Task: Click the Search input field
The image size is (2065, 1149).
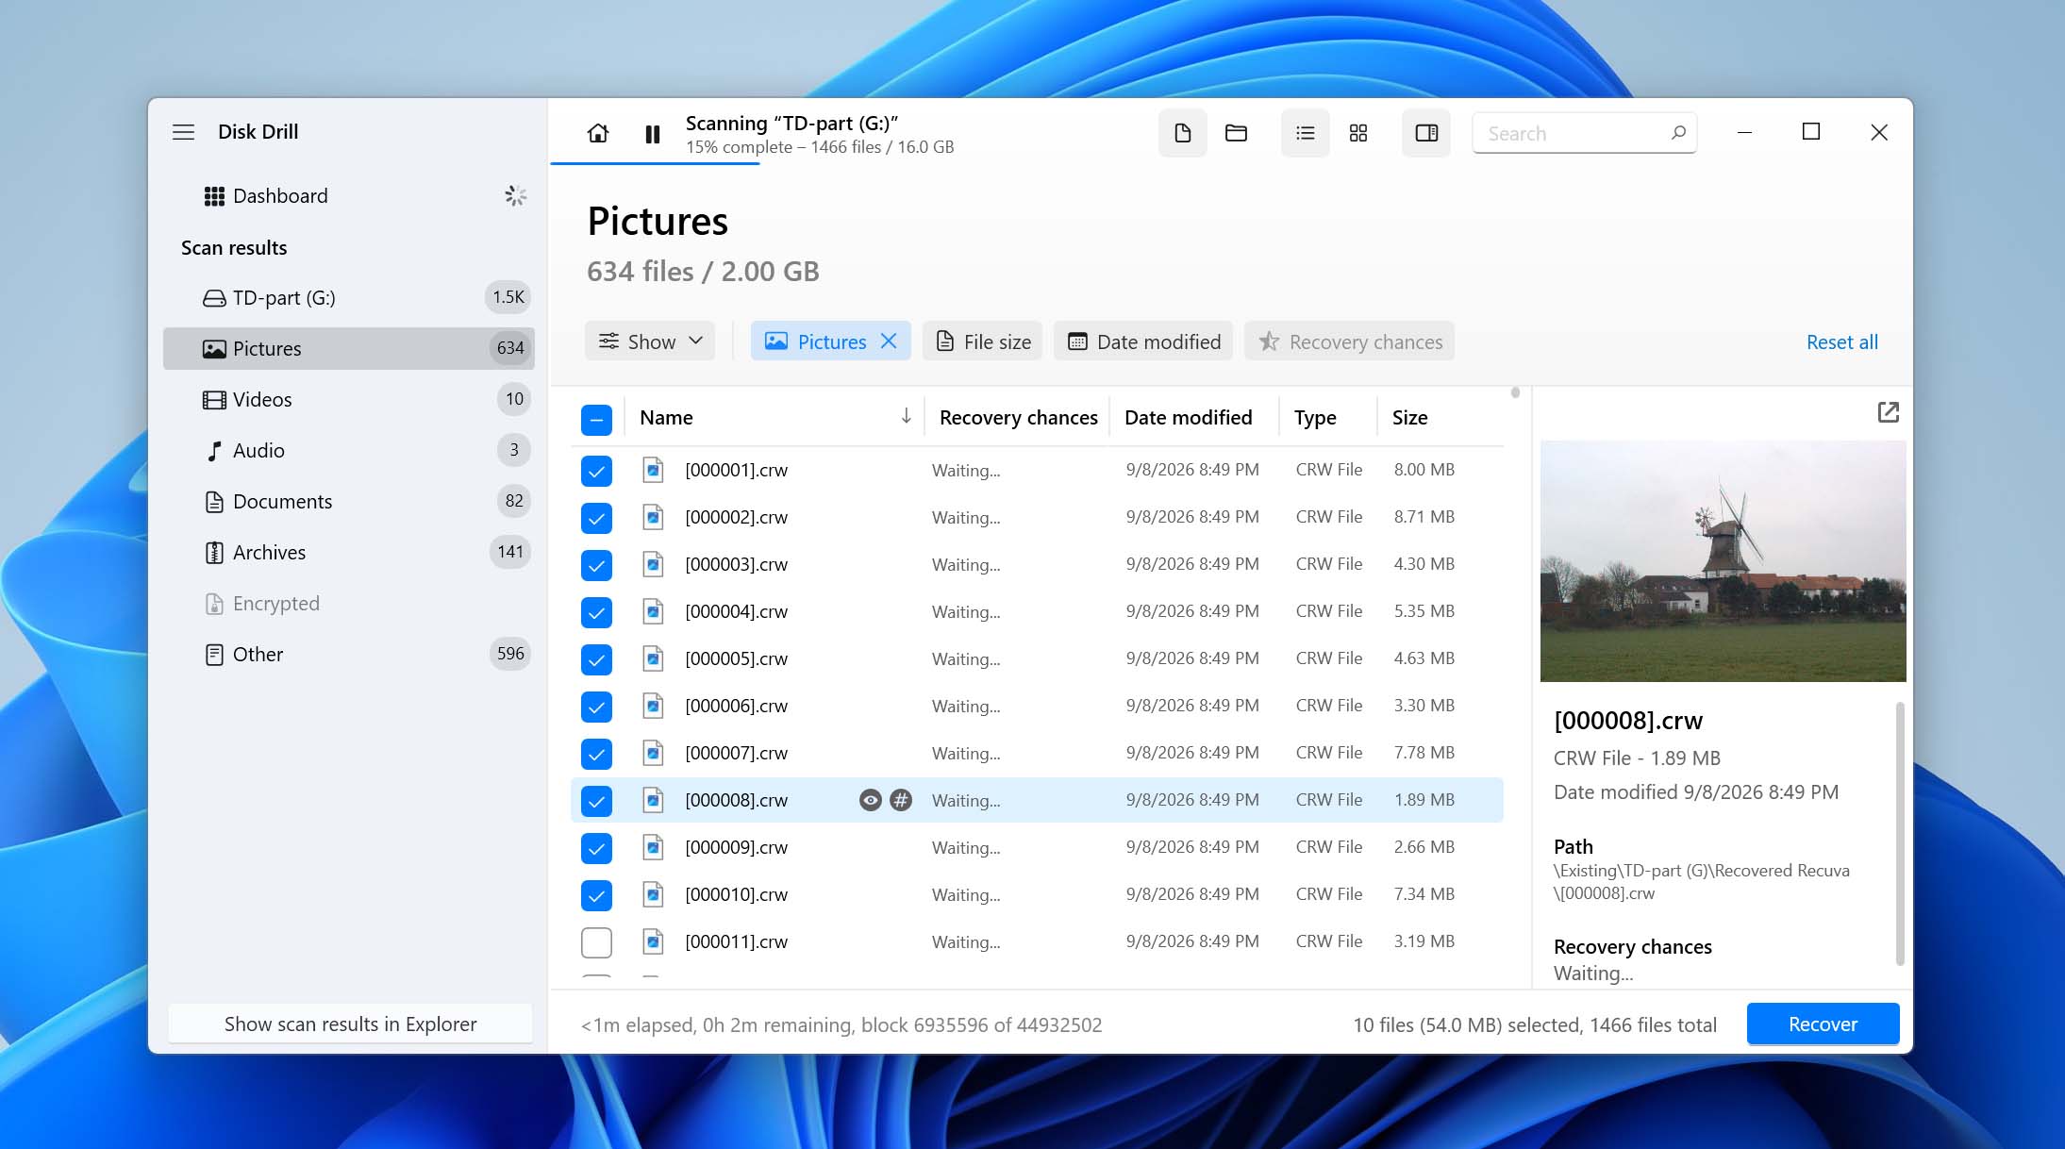Action: [1584, 133]
